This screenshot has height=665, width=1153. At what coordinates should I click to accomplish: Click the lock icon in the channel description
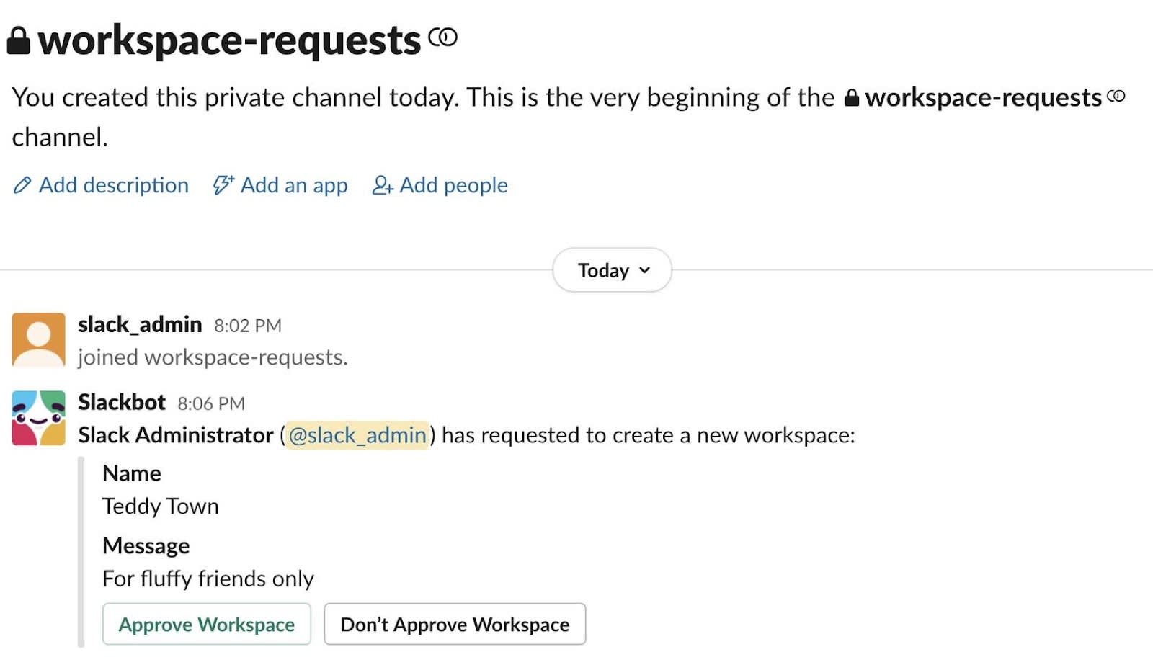pyautogui.click(x=850, y=97)
